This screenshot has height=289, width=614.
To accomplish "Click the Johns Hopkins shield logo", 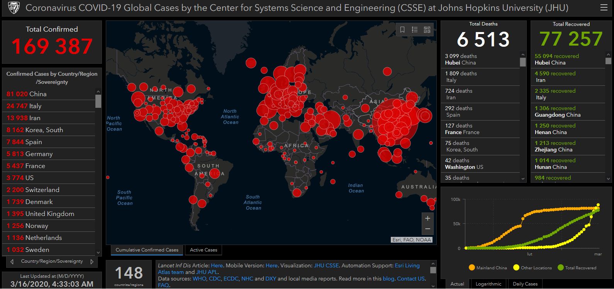I will click(14, 7).
